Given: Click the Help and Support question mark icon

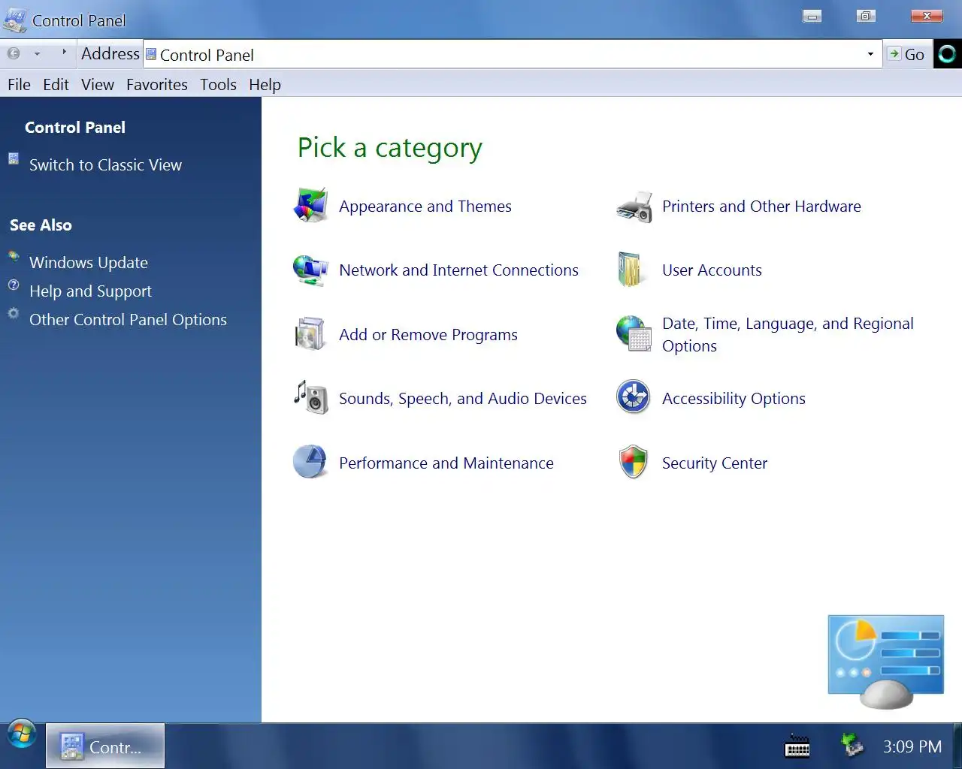Looking at the screenshot, I should point(14,285).
